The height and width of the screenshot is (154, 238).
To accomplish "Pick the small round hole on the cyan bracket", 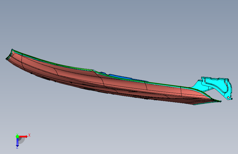I will point(228,97).
